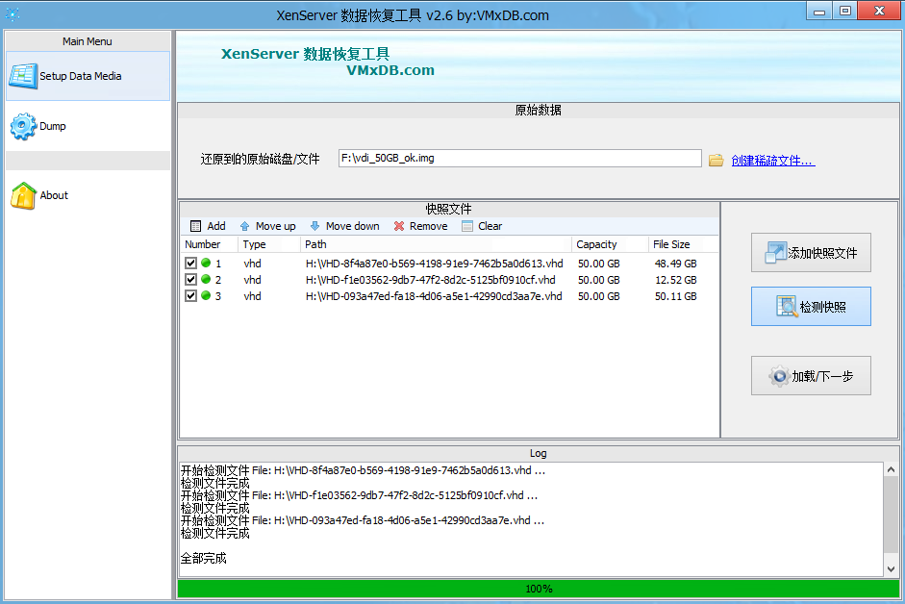Select path VHD-f1e03562-9db7-47f2-8d2c-5125bf0910cf.vhd

(431, 280)
